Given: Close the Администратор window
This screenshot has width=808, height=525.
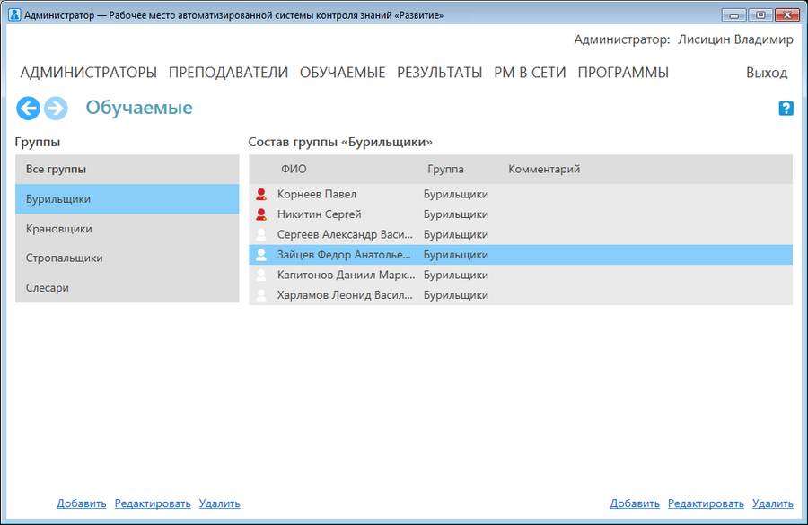Looking at the screenshot, I should [x=786, y=15].
